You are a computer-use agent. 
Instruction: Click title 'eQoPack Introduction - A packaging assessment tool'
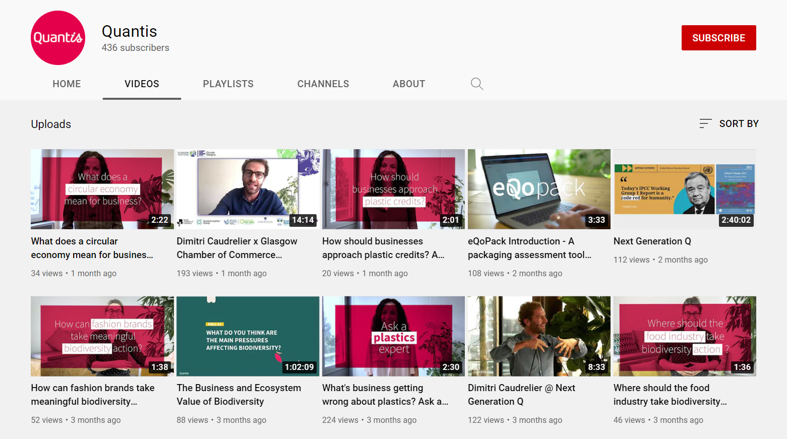point(529,248)
